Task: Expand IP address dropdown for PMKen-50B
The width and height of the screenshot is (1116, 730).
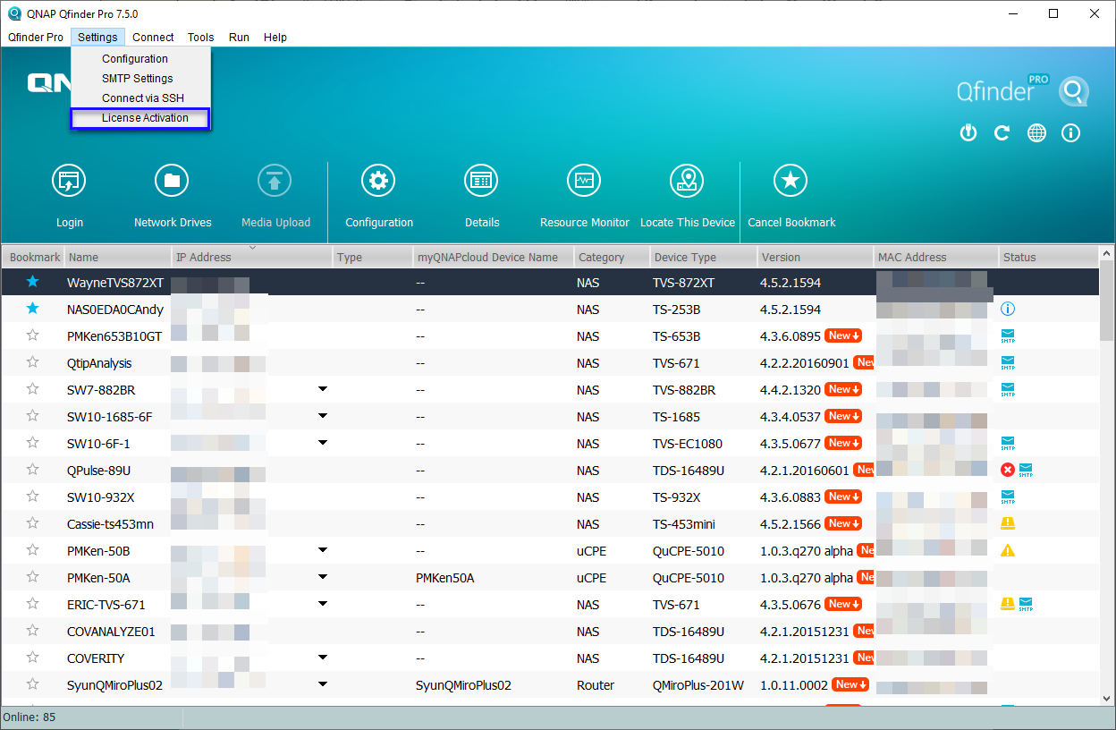Action: pyautogui.click(x=323, y=550)
